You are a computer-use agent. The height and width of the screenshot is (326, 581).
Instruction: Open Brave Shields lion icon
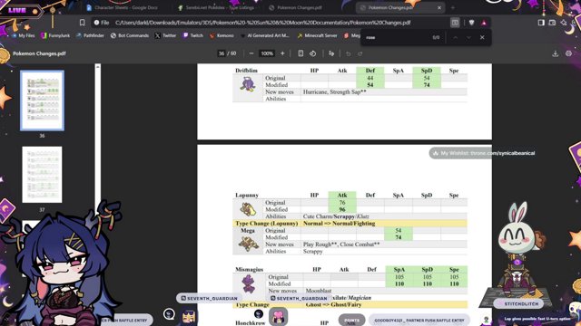coord(471,23)
